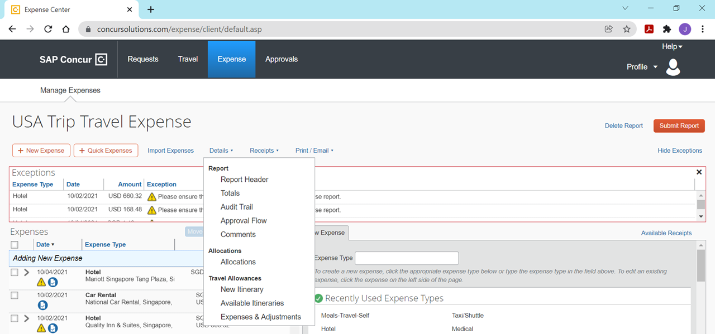Click the Manage Expenses sub-tab
The width and height of the screenshot is (715, 334).
70,90
